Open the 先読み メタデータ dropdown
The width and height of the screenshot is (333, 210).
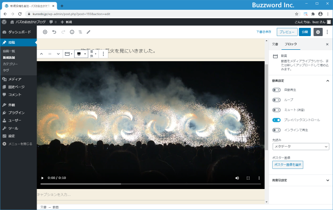pos(301,147)
